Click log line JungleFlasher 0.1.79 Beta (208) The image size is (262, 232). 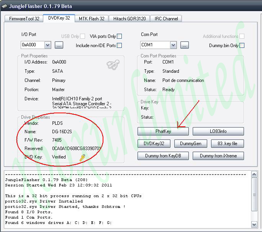click(46, 180)
